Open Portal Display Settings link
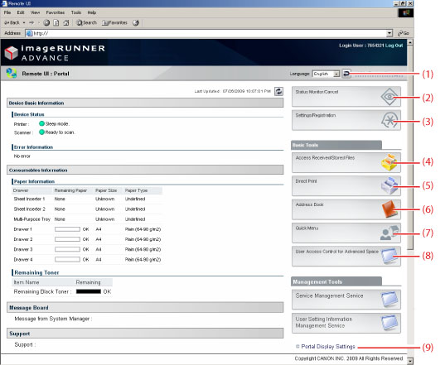This screenshot has width=445, height=365. click(x=328, y=347)
